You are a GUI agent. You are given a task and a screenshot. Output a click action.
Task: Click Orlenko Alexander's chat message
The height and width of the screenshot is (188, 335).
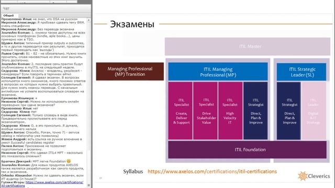pos(42,177)
